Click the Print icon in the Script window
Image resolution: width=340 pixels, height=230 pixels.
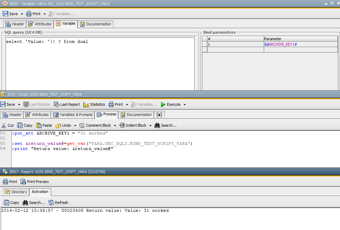click(x=111, y=104)
